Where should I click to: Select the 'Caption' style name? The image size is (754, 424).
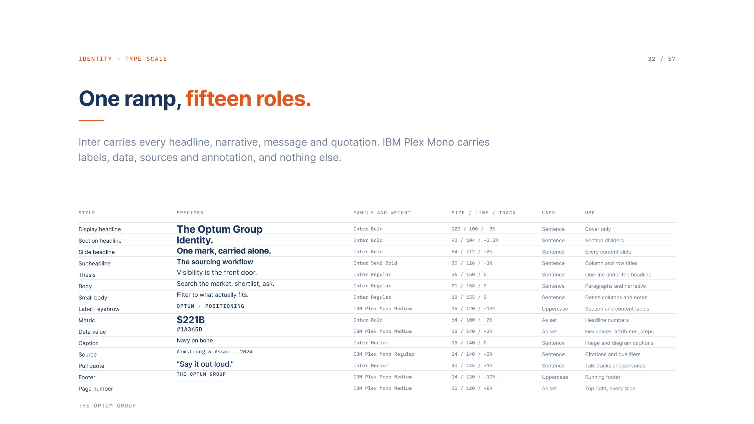click(x=89, y=343)
